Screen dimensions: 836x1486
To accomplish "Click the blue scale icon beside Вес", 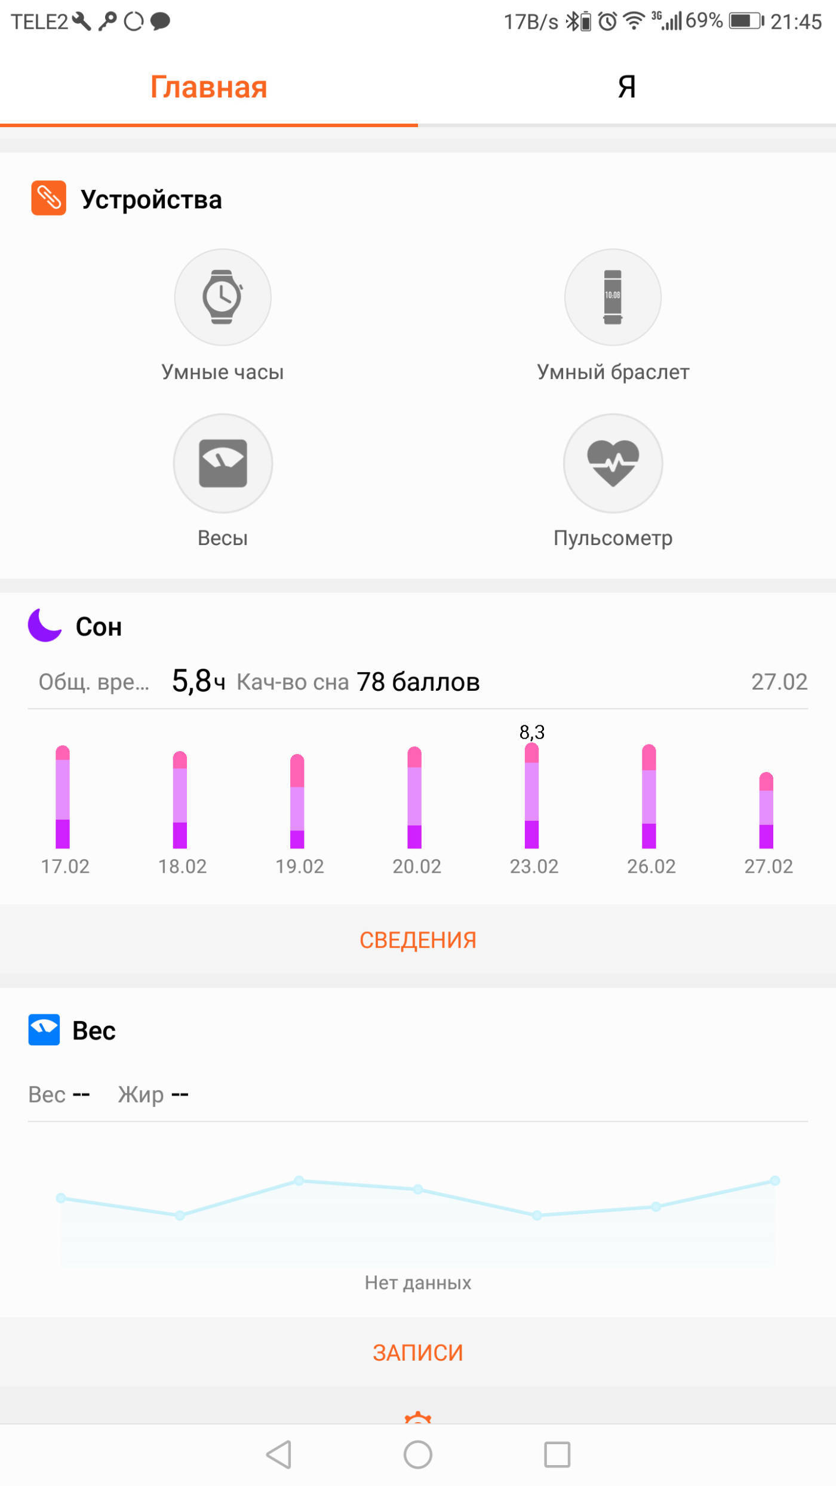I will point(43,1029).
